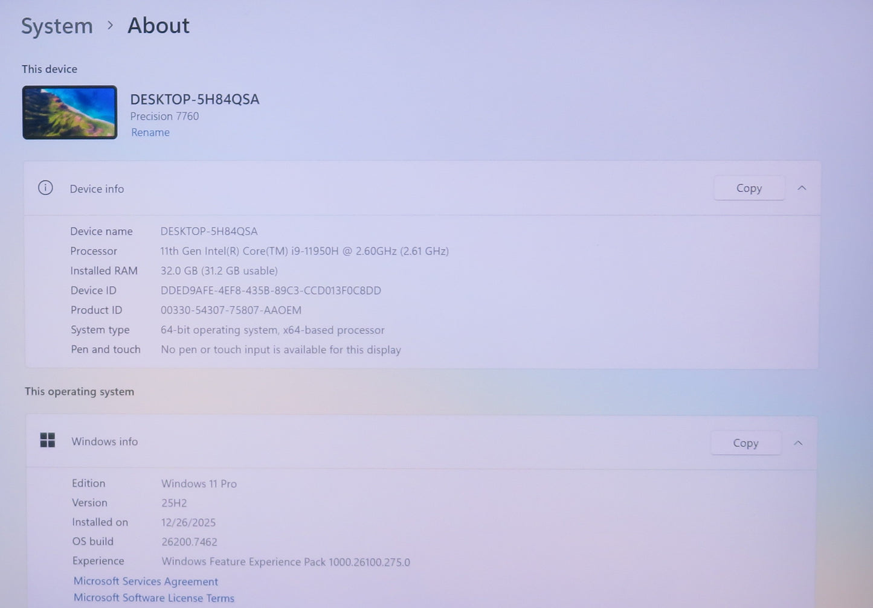The height and width of the screenshot is (608, 873).
Task: Click the Windows logo icon beside Windows info
Action: tap(48, 440)
